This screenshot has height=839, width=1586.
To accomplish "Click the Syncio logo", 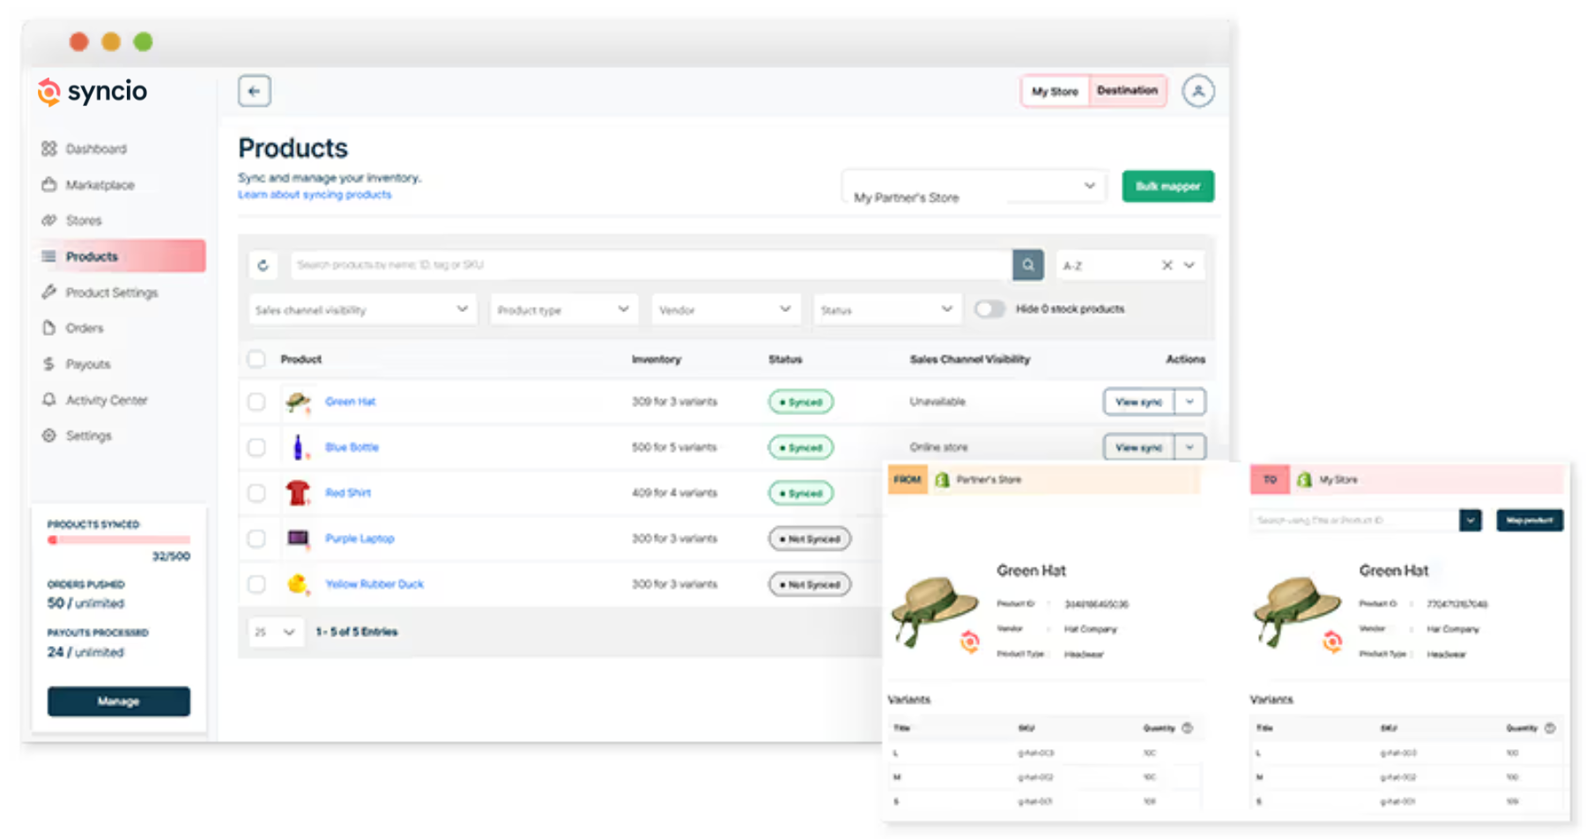I will pyautogui.click(x=92, y=91).
